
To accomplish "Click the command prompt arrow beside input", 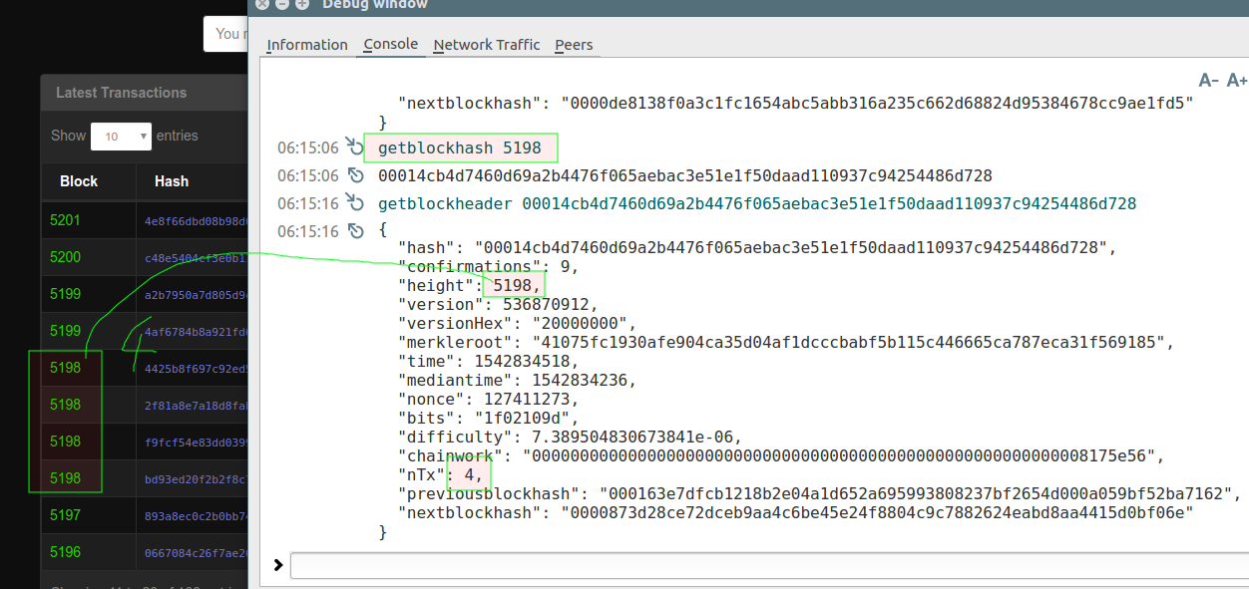I will 277,565.
